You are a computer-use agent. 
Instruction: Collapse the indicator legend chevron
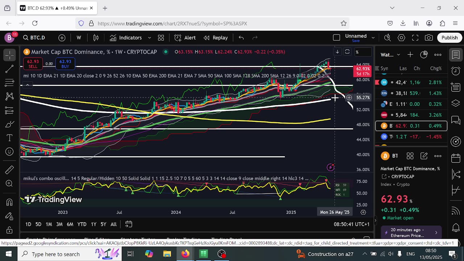pos(27,85)
